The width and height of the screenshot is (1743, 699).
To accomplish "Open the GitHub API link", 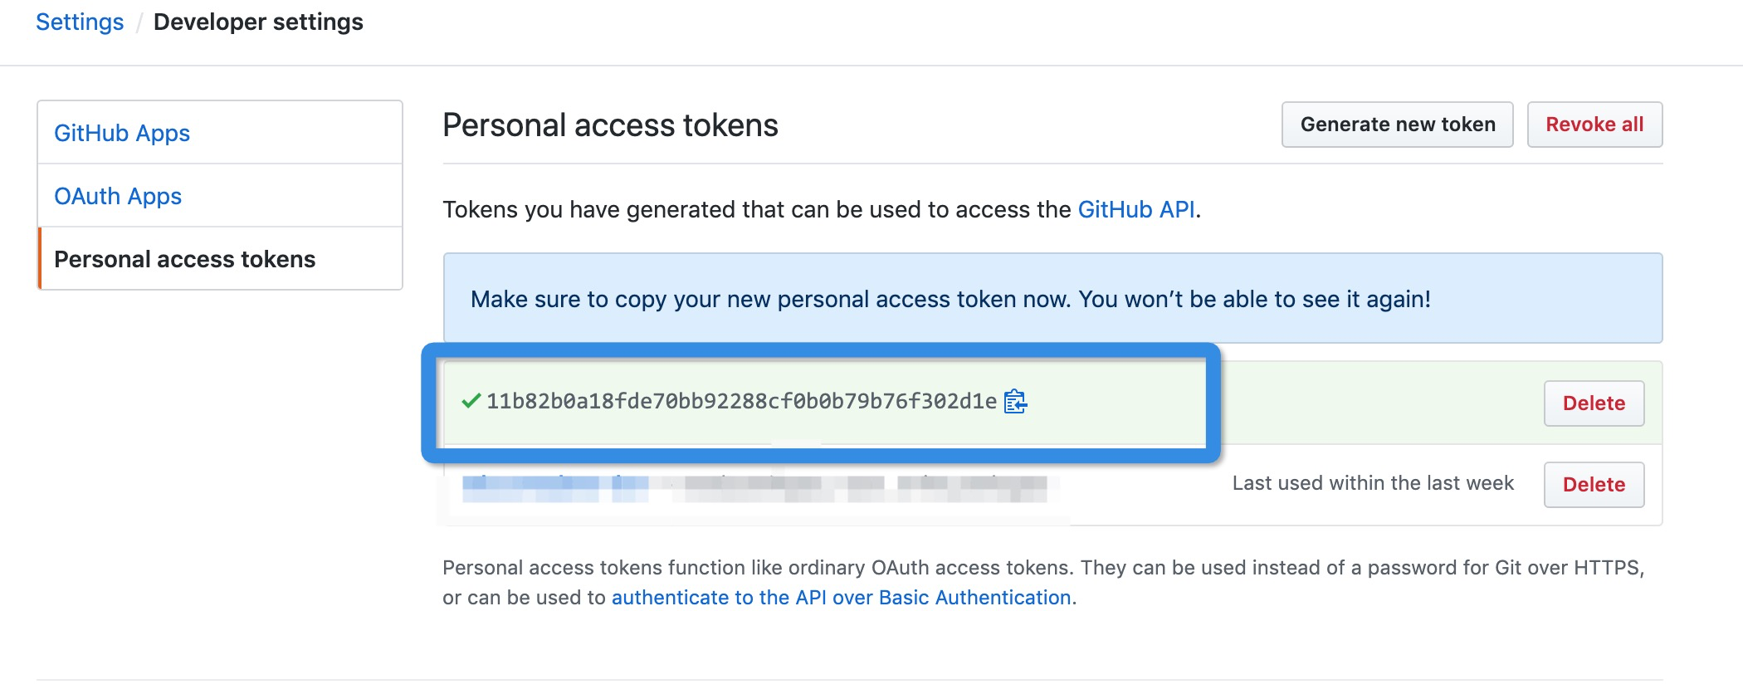I will (x=1136, y=209).
